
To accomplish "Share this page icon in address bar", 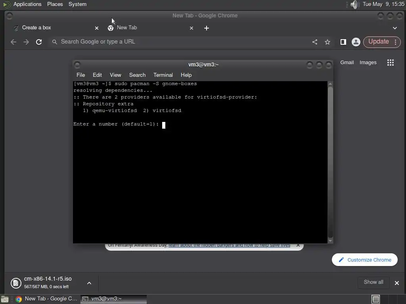I will point(314,42).
